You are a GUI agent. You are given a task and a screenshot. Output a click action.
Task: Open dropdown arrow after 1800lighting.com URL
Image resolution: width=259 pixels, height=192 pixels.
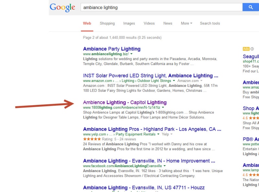tap(163, 107)
